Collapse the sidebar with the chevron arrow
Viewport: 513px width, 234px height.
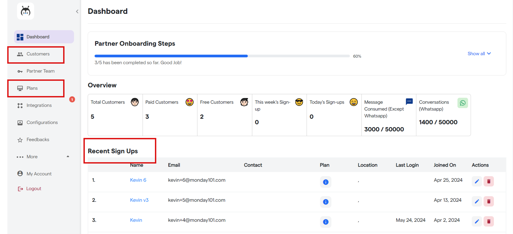coord(77,12)
